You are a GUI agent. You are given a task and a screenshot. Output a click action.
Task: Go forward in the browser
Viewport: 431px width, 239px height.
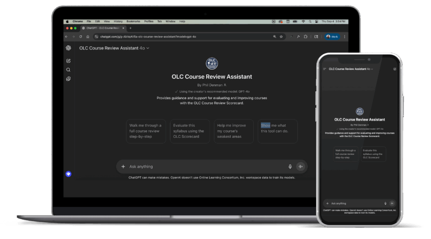click(73, 37)
